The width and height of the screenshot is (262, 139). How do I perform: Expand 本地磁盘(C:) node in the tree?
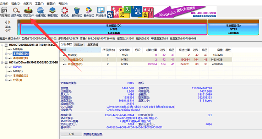point(6,76)
